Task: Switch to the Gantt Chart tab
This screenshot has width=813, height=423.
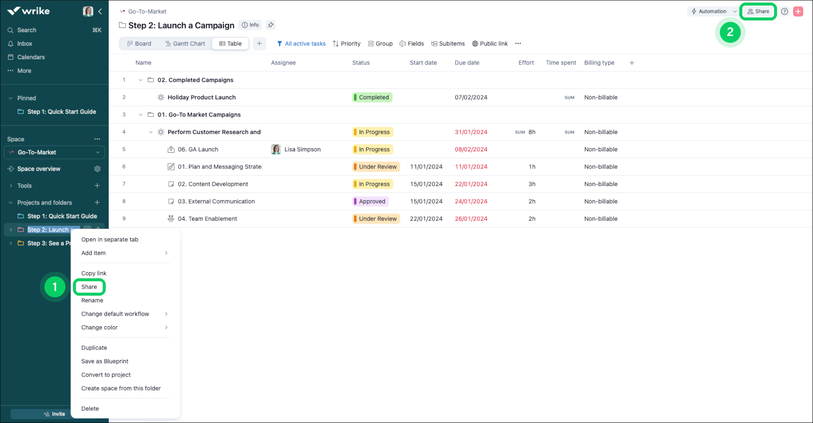Action: click(185, 44)
